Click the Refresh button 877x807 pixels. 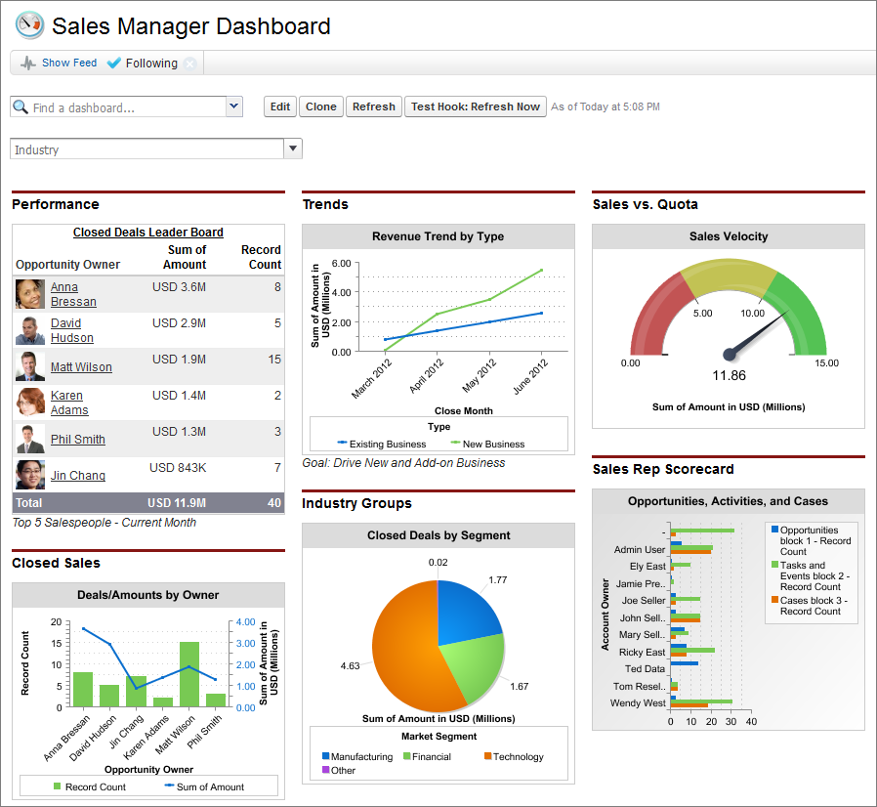[x=373, y=107]
